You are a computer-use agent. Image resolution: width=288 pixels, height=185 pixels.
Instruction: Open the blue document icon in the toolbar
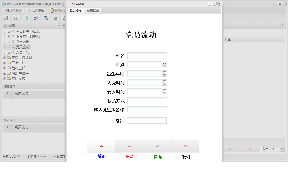26,18
